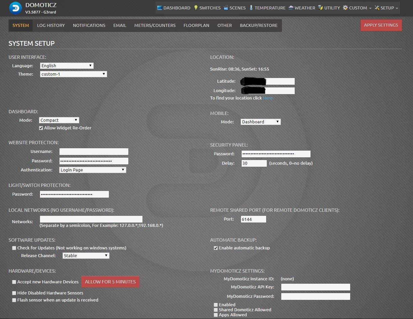Click the Dashboard monitor icon
Screen dimensions: 413x319
(160, 8)
